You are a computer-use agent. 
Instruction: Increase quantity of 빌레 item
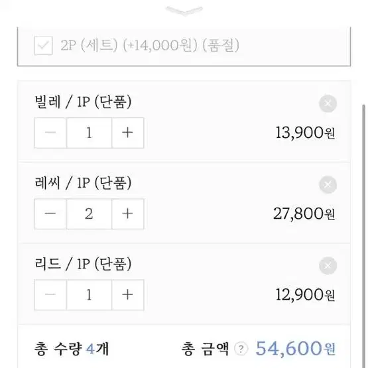[x=128, y=133]
